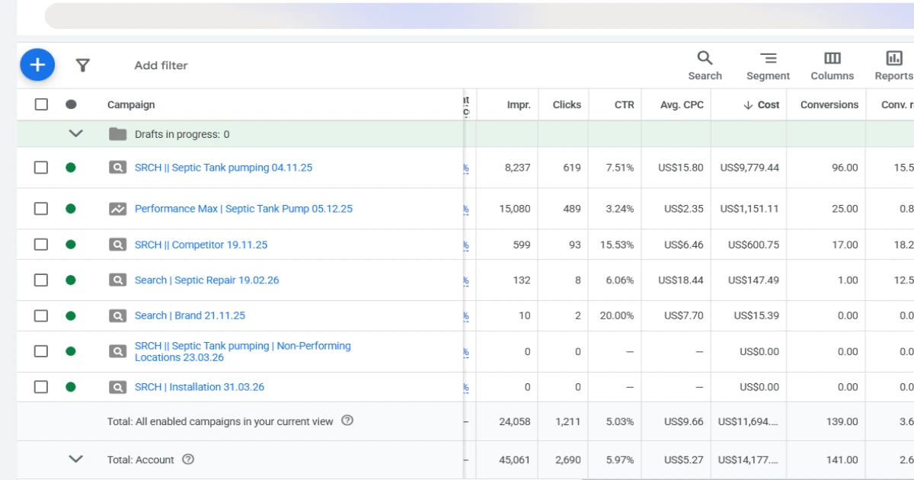The image size is (914, 480).
Task: Click search campaign icon for Septic Tank pumping 04.11.25
Action: pyautogui.click(x=117, y=168)
